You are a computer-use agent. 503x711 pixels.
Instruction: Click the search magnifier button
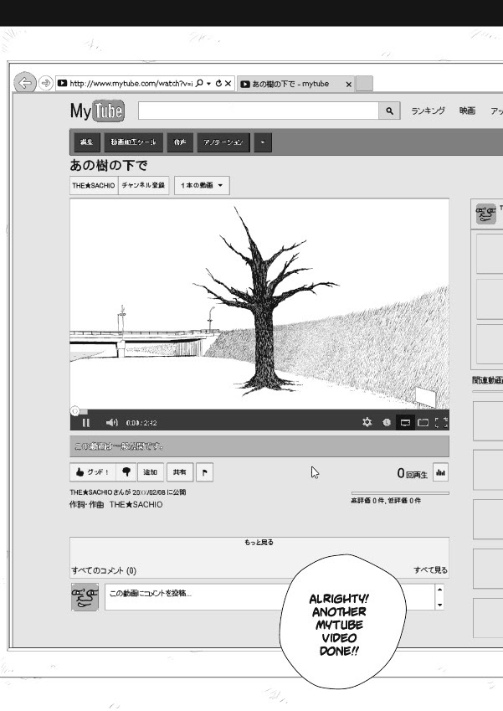point(390,111)
